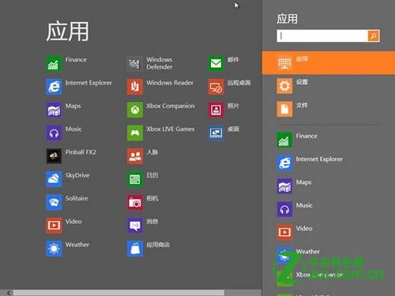Start the Solitaire card game icon

point(54,202)
